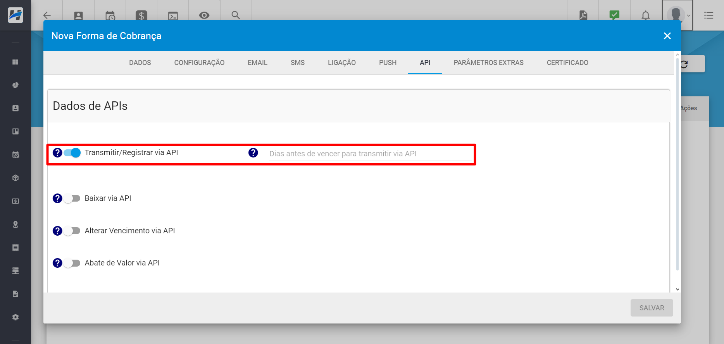Image resolution: width=724 pixels, height=344 pixels.
Task: Open the map pin location icon in sidebar
Action: [16, 224]
